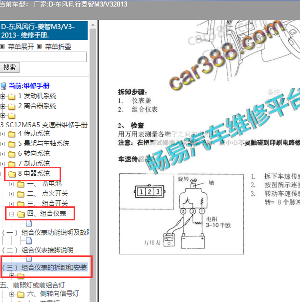Select 一、蓄电池 in tree
This screenshot has width=300, height=302.
tap(44, 184)
